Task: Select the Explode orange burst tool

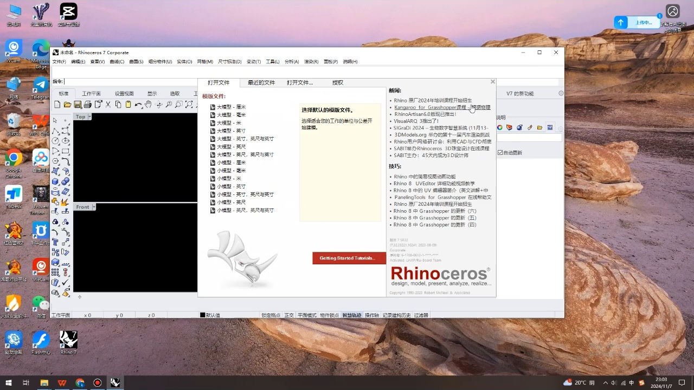Action: click(65, 202)
